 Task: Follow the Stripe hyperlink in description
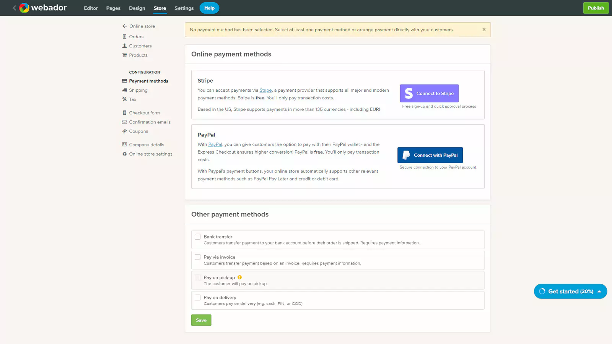click(x=265, y=90)
